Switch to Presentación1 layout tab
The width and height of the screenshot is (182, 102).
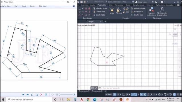coord(84,91)
